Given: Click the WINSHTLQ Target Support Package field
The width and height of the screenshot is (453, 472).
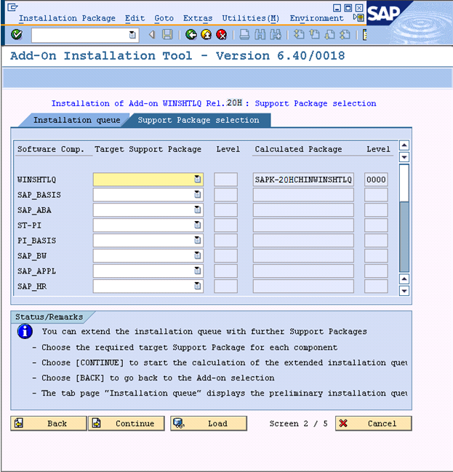Looking at the screenshot, I should (x=148, y=180).
